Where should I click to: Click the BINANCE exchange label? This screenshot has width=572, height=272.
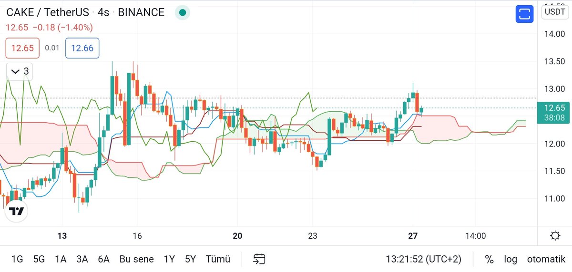[141, 12]
